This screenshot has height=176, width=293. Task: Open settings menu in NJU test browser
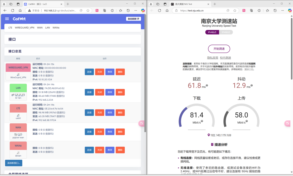click(x=282, y=11)
